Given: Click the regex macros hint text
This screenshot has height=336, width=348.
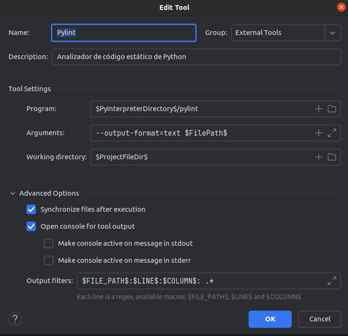Looking at the screenshot, I should 189,297.
